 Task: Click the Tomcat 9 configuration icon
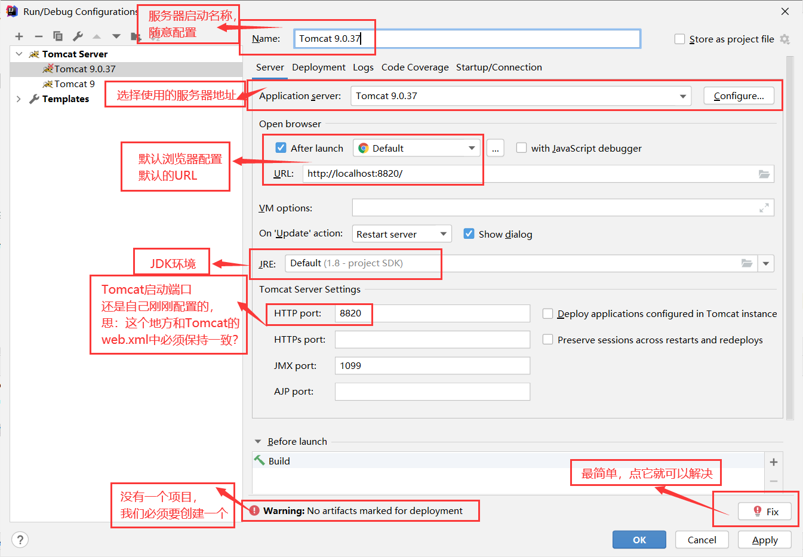pos(48,84)
